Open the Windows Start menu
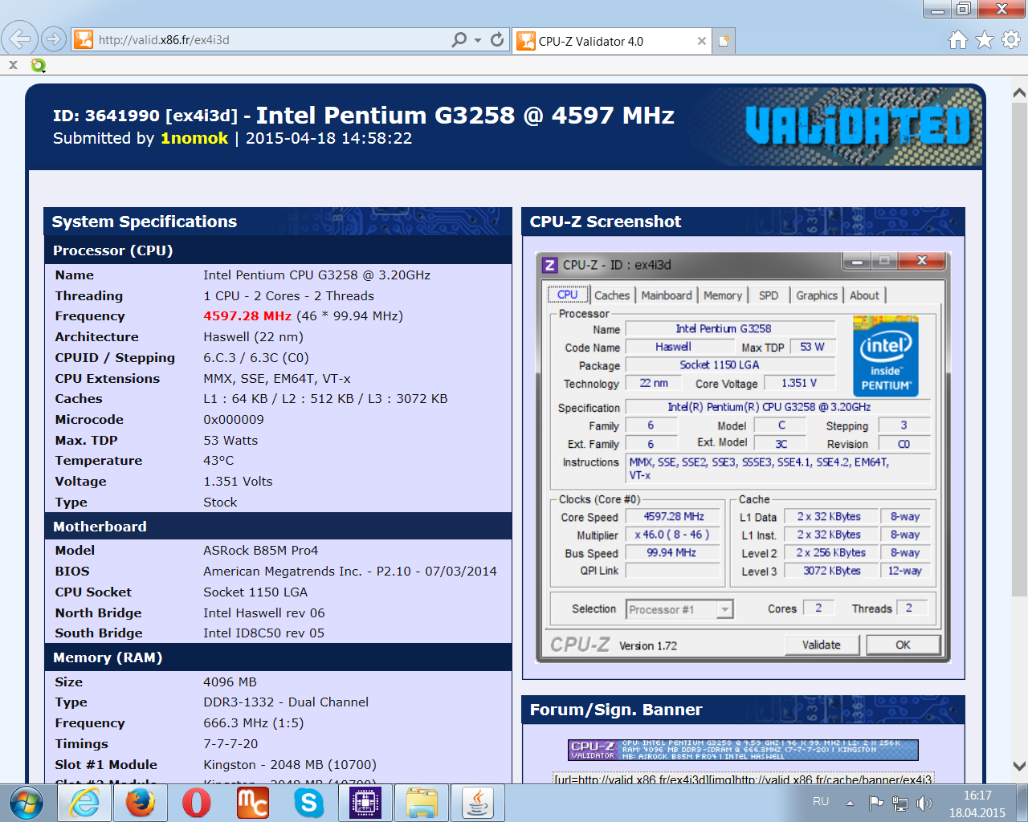The image size is (1028, 822). click(27, 802)
